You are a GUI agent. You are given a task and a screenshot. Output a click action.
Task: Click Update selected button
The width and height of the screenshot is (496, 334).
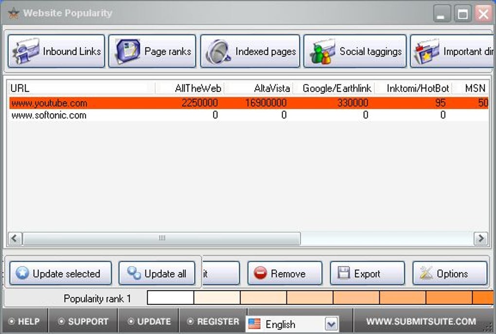point(60,273)
